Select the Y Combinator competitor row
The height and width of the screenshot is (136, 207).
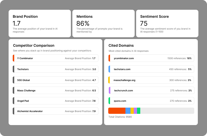[x=55, y=58]
